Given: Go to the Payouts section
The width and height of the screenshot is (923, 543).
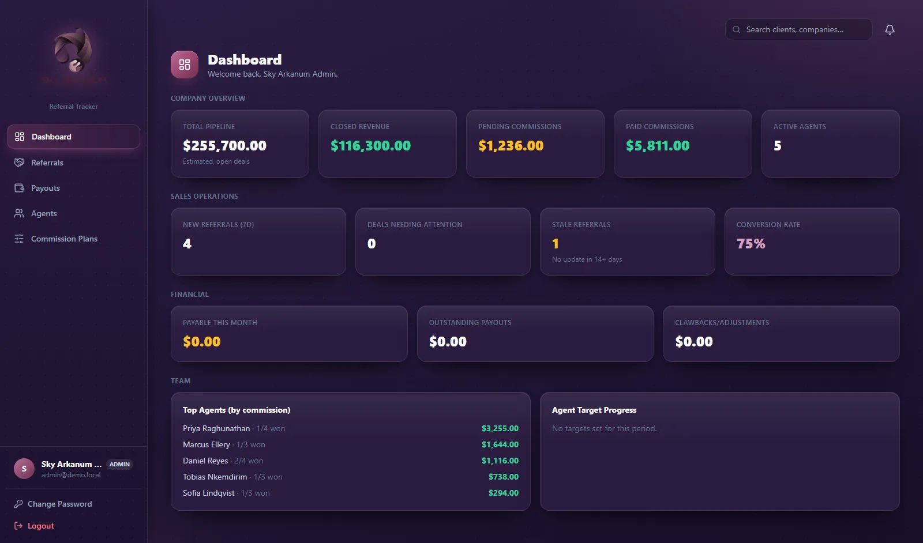Looking at the screenshot, I should [x=73, y=188].
